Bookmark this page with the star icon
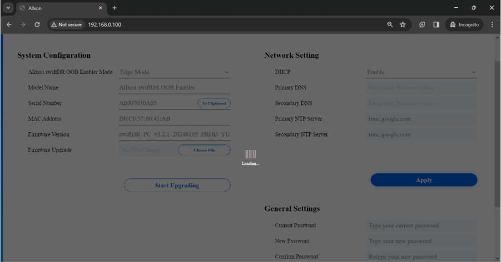The width and height of the screenshot is (501, 262). tap(403, 24)
